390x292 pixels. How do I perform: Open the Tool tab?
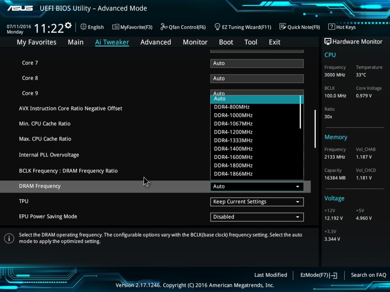coord(251,42)
